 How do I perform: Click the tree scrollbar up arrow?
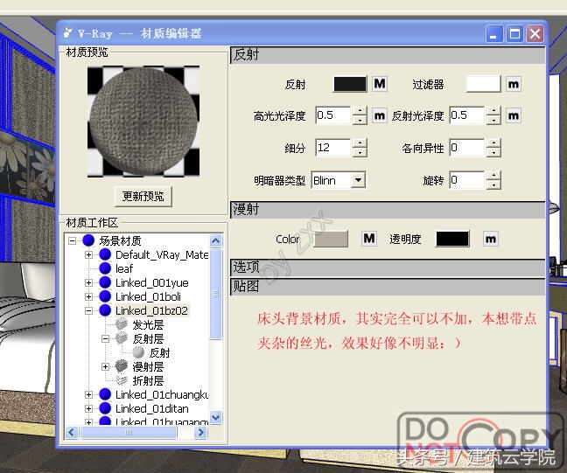216,240
